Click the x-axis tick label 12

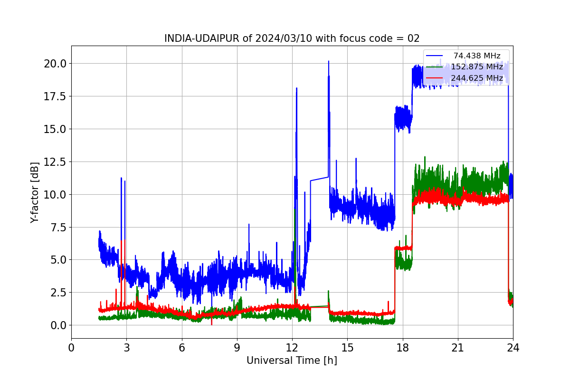click(x=292, y=347)
